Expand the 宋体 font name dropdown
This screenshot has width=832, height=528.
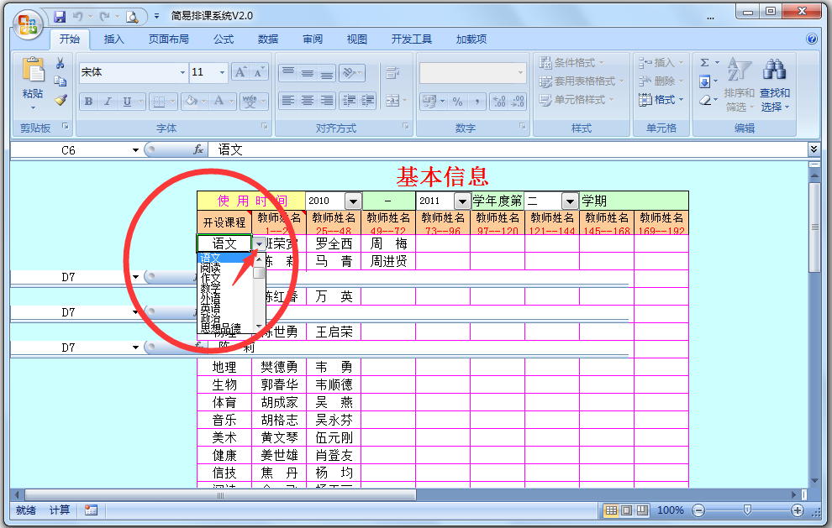pyautogui.click(x=182, y=73)
